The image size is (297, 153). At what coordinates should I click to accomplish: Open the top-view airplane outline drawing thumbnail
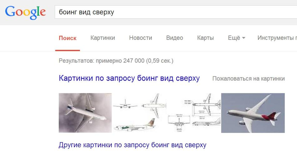coord(154,106)
